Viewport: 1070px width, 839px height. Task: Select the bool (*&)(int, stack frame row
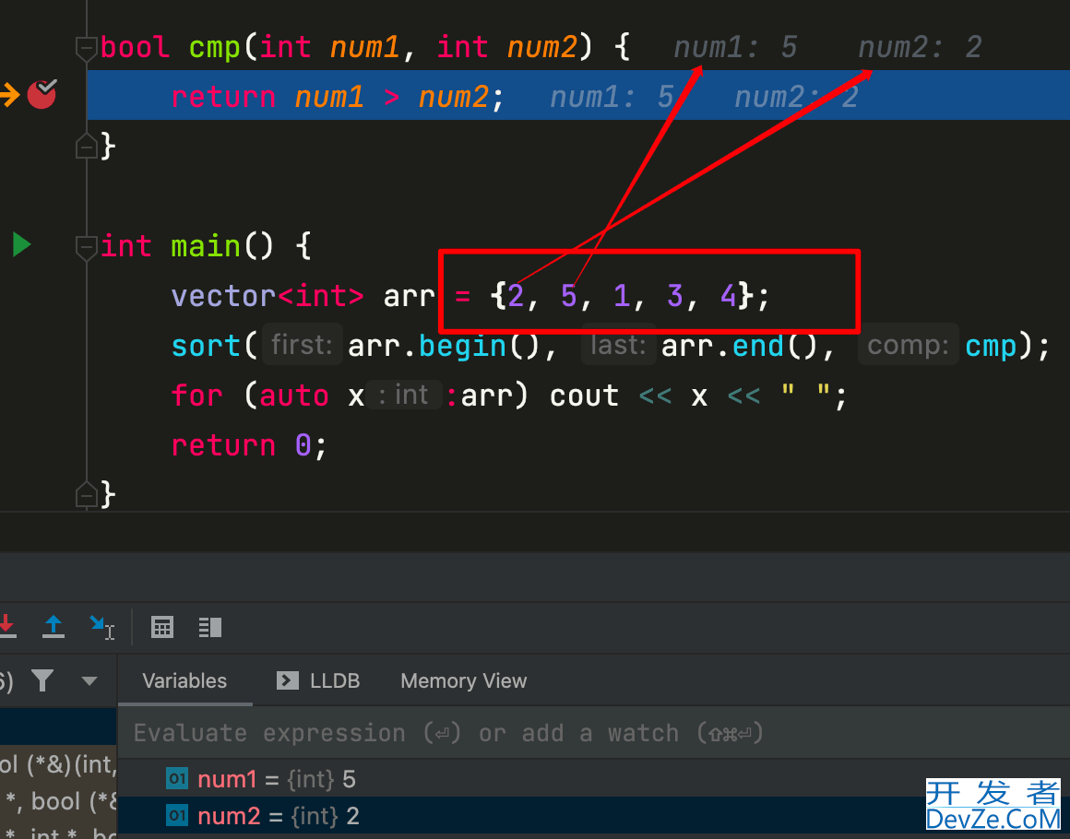coord(59,764)
